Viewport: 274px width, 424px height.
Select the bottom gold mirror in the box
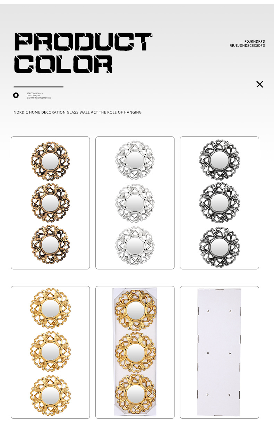coord(135,393)
